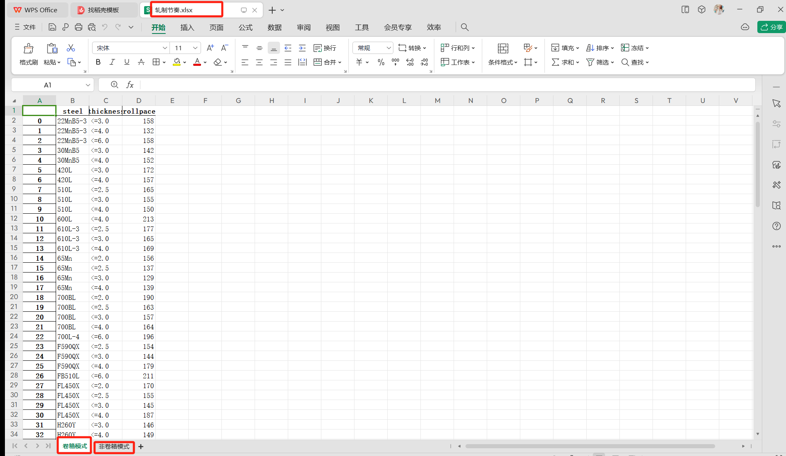
Task: Click the Cut scissors icon
Action: (71, 48)
